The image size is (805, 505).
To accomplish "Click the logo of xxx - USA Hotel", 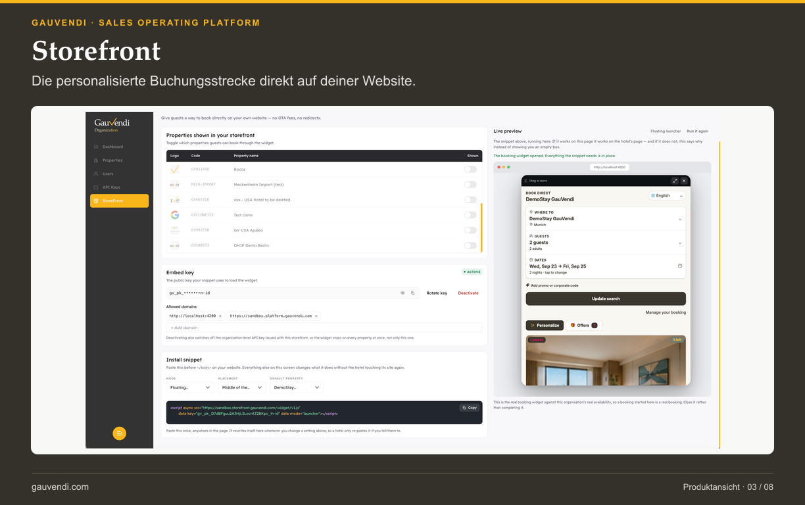I will (x=174, y=200).
